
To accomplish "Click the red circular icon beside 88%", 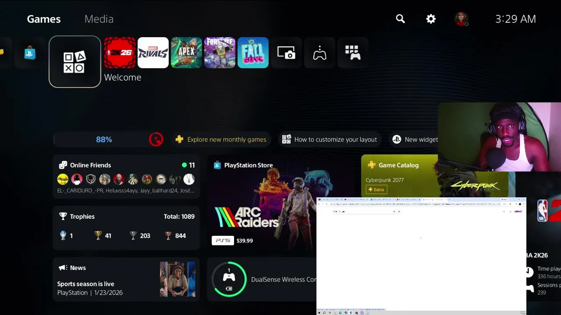I will click(156, 140).
